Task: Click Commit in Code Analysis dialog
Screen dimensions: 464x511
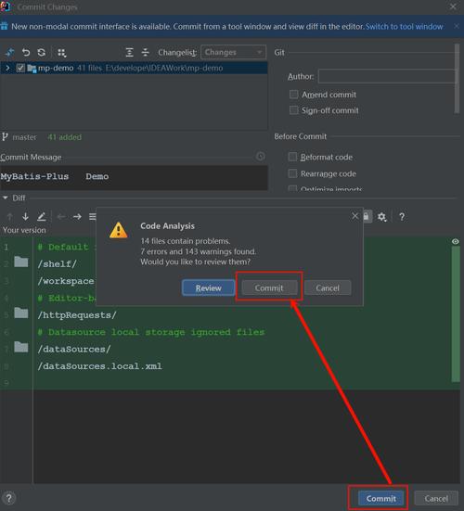Action: coord(269,288)
